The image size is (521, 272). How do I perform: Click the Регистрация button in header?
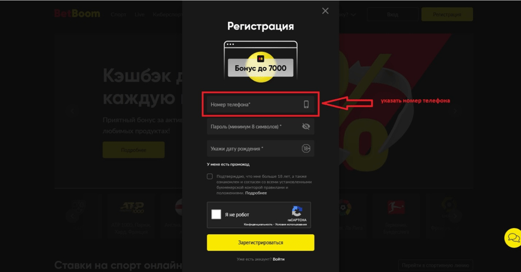(x=447, y=14)
